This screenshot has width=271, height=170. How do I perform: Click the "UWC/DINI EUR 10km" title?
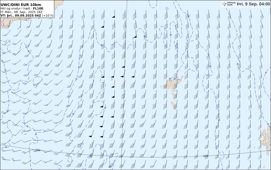pyautogui.click(x=21, y=5)
